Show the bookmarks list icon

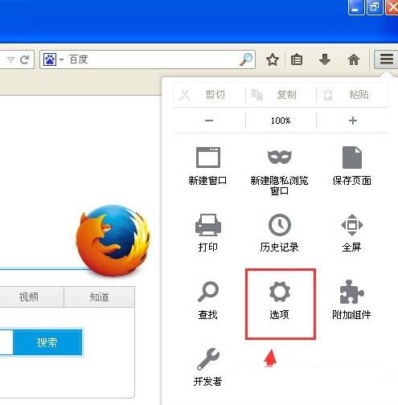point(297,59)
